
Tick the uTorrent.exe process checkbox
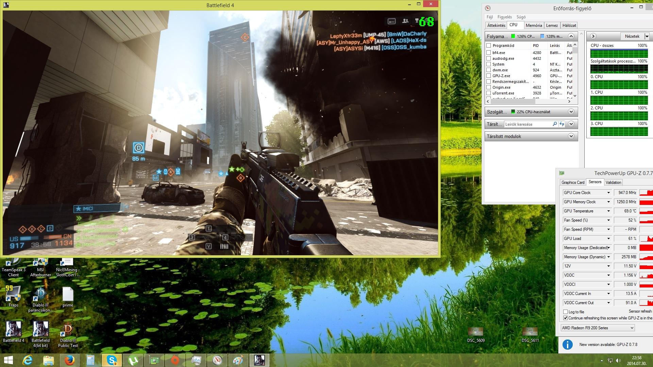tap(489, 93)
